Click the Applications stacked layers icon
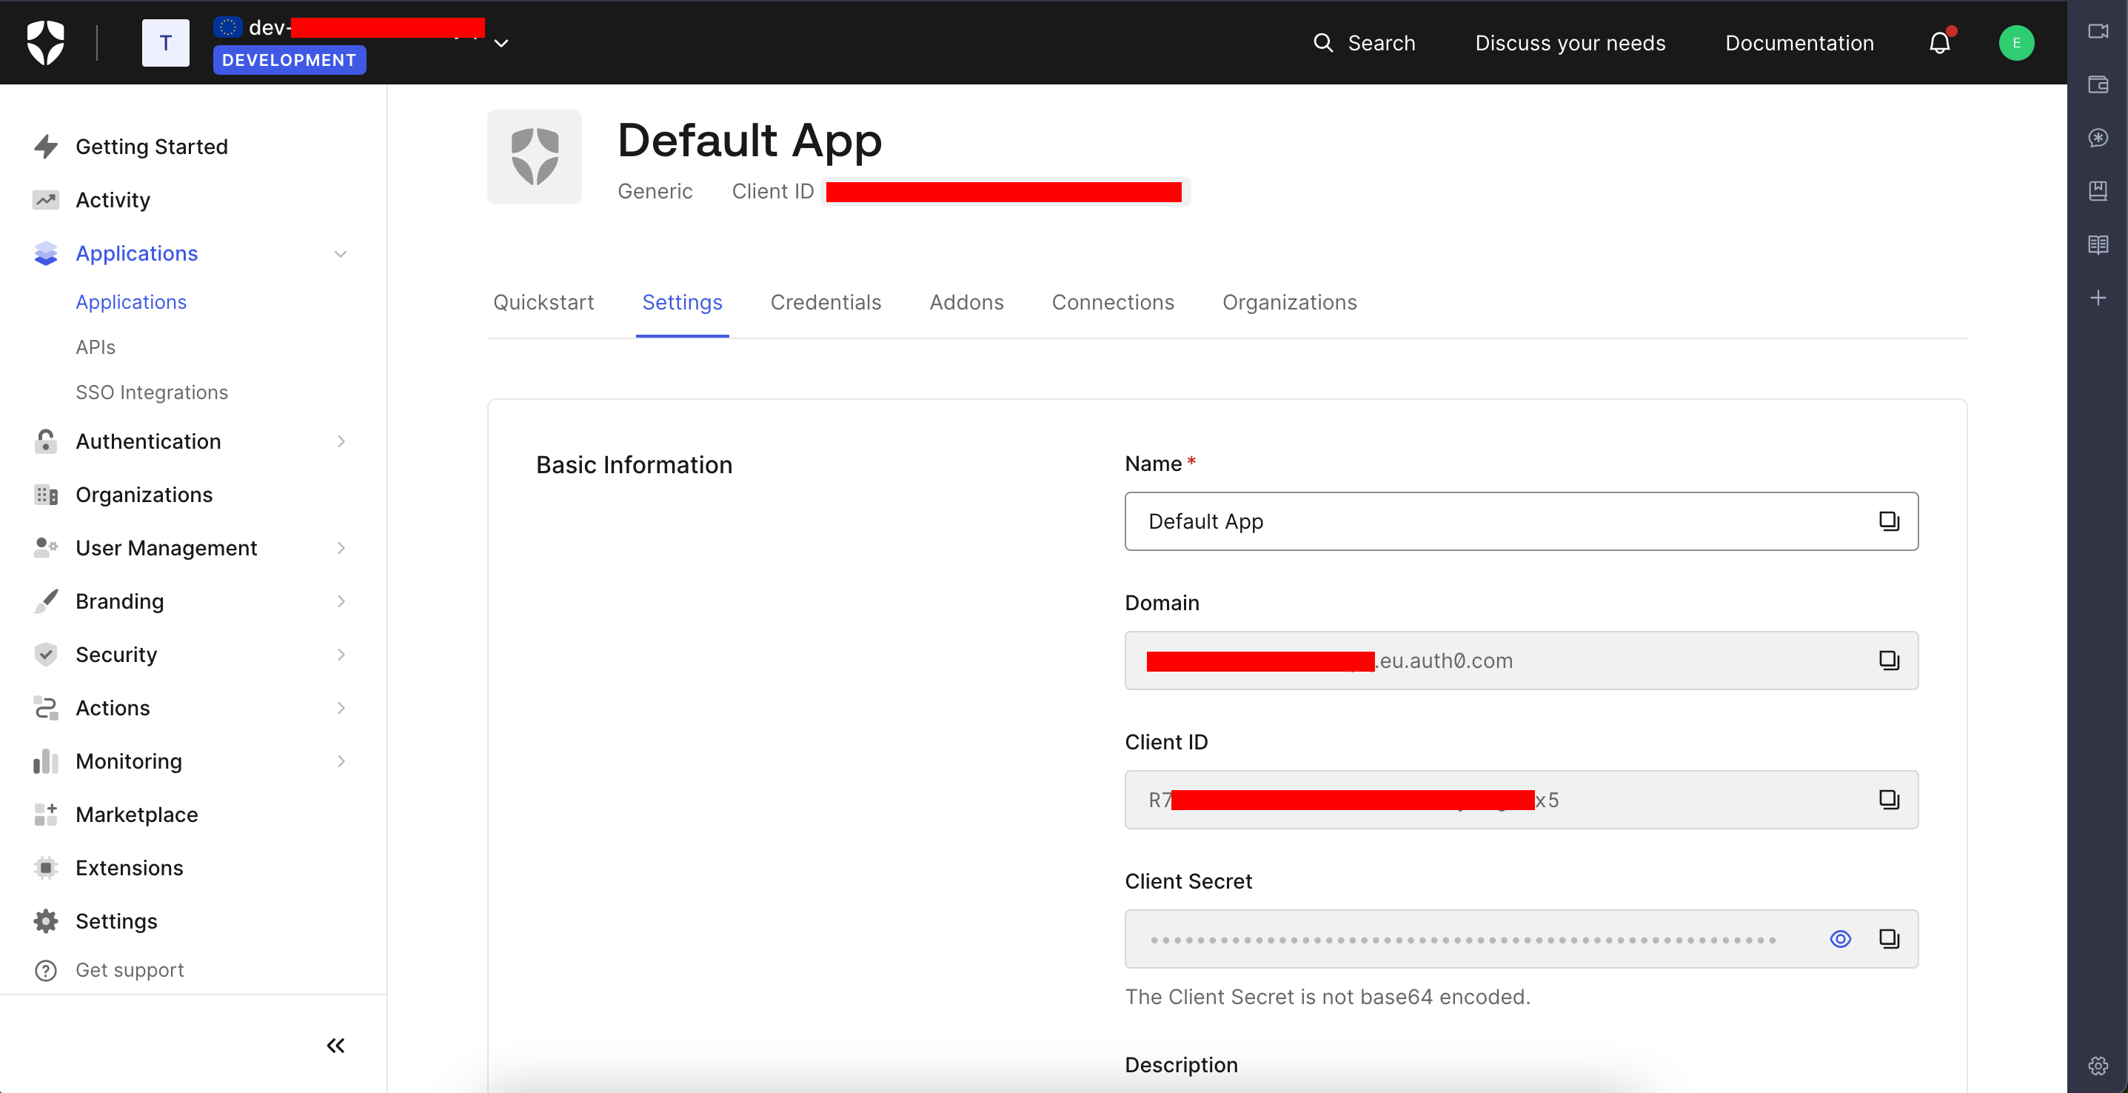Image resolution: width=2128 pixels, height=1093 pixels. pyautogui.click(x=45, y=254)
